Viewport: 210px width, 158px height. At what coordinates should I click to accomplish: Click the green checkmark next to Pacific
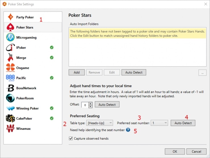tap(52, 78)
